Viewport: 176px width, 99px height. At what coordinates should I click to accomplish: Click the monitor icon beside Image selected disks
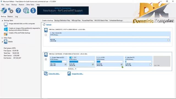point(6,24)
